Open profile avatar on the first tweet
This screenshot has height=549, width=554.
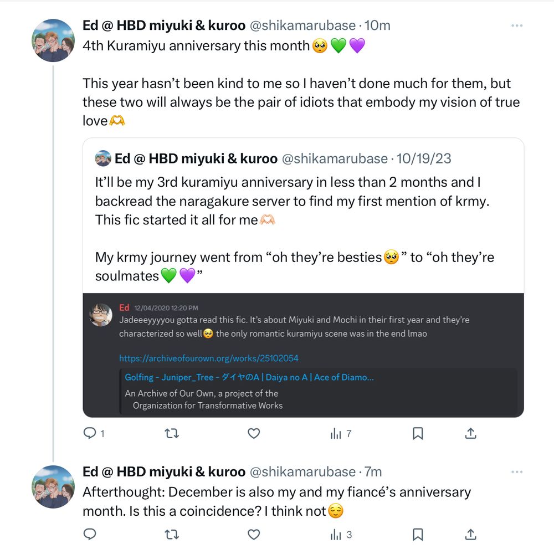pos(53,40)
